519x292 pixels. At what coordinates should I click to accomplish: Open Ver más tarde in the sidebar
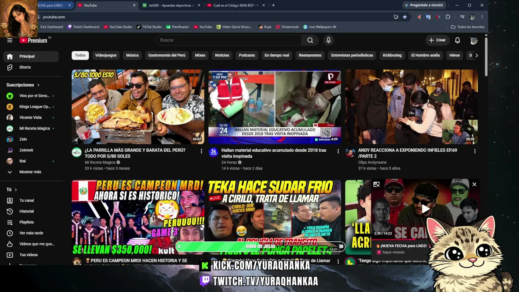pyautogui.click(x=31, y=233)
